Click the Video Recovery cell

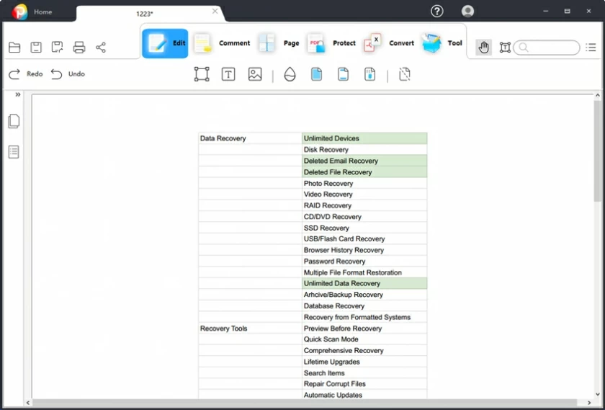[364, 194]
